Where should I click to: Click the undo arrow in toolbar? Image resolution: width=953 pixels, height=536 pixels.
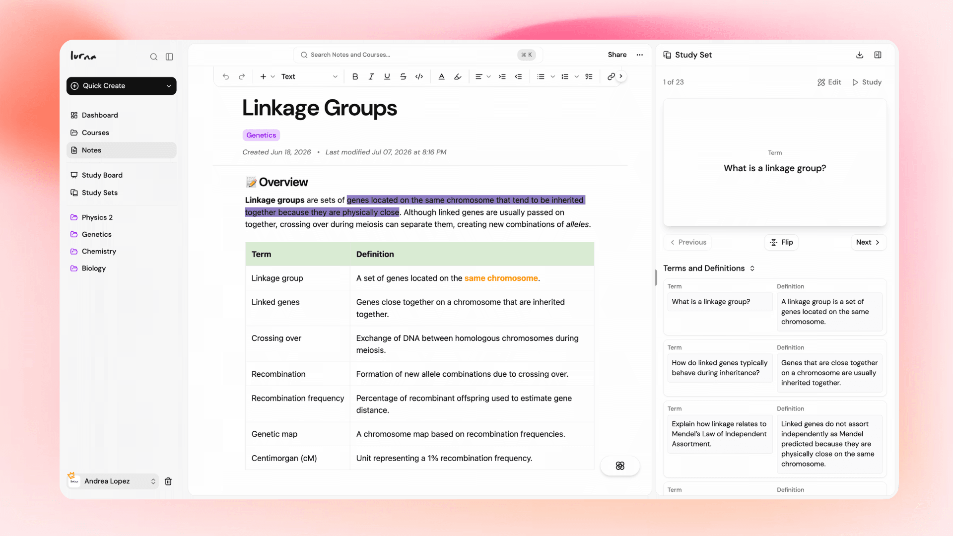(x=226, y=76)
